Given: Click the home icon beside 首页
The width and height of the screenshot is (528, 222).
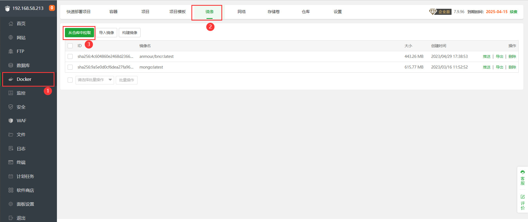Looking at the screenshot, I should pos(11,24).
